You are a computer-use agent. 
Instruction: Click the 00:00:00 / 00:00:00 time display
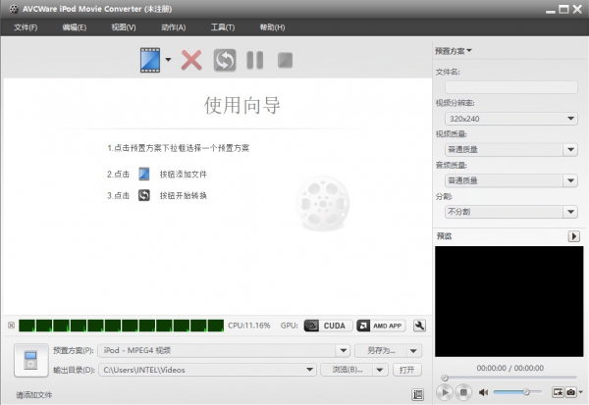(x=509, y=368)
